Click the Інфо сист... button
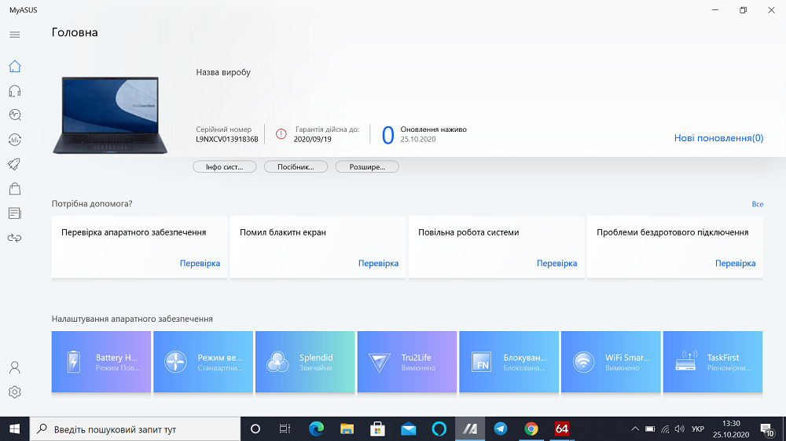 pyautogui.click(x=225, y=166)
